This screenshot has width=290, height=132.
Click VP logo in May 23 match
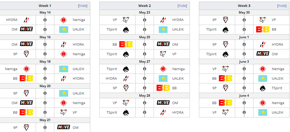click(126, 20)
